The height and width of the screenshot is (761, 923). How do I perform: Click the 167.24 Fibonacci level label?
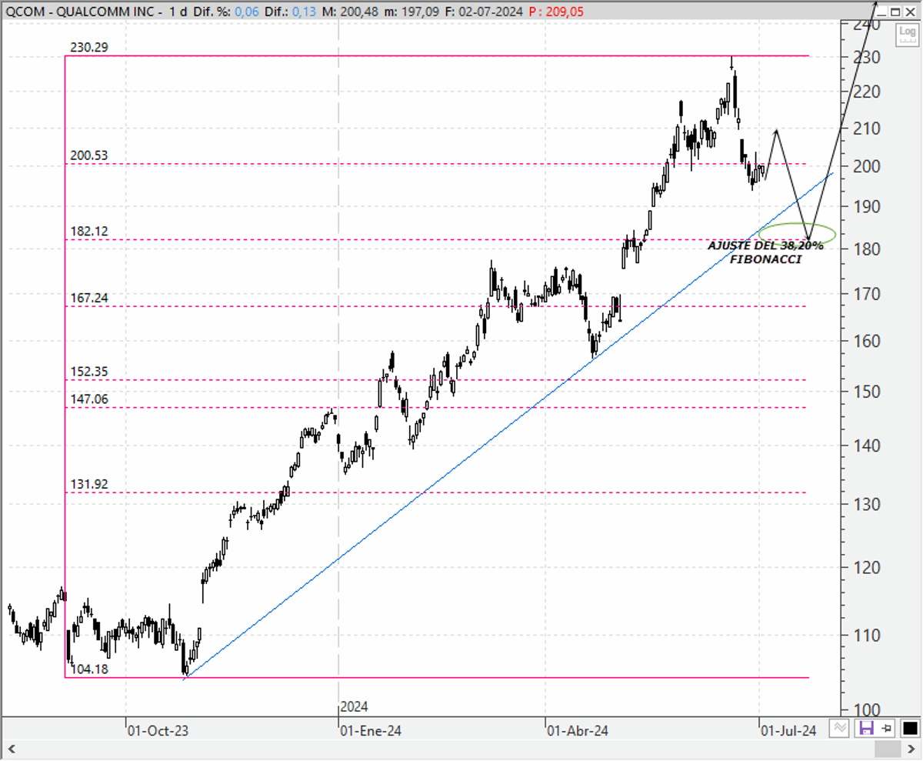tap(89, 298)
